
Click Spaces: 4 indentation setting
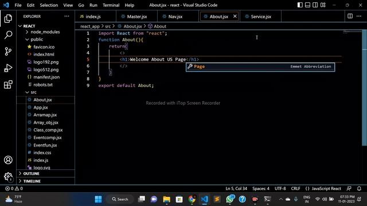pyautogui.click(x=261, y=188)
